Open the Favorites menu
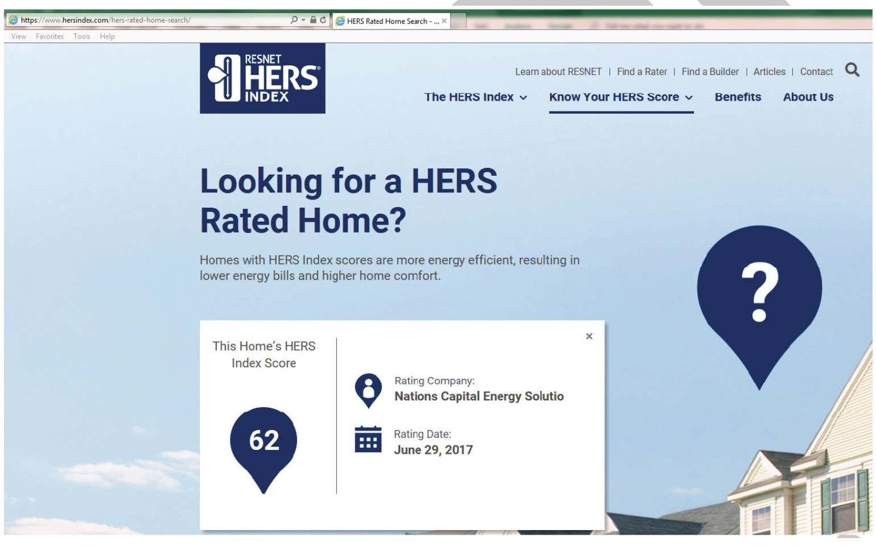The height and width of the screenshot is (546, 876). tap(50, 36)
